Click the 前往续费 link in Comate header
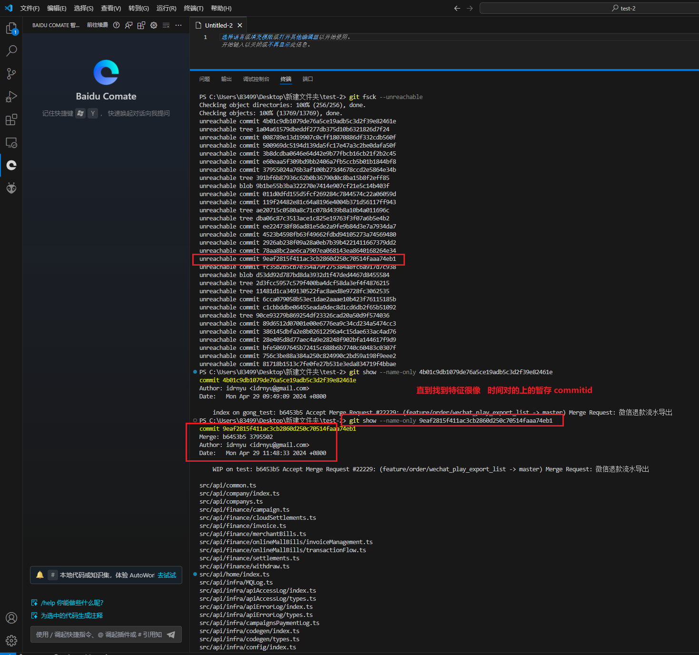This screenshot has height=655, width=699. (98, 25)
